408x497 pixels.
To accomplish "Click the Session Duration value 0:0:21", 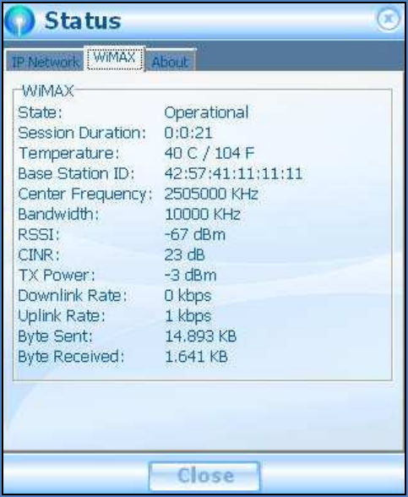I will coord(188,133).
